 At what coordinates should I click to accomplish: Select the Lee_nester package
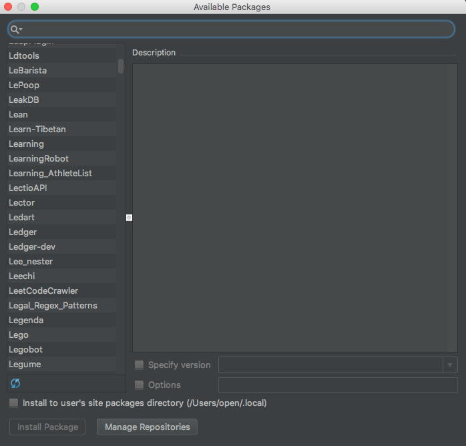pyautogui.click(x=62, y=262)
